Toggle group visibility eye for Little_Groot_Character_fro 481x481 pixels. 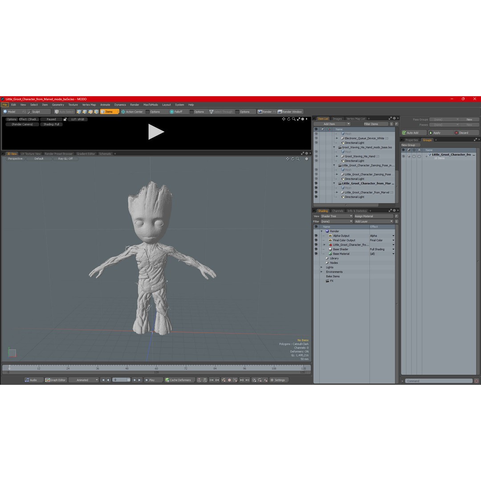point(404,156)
